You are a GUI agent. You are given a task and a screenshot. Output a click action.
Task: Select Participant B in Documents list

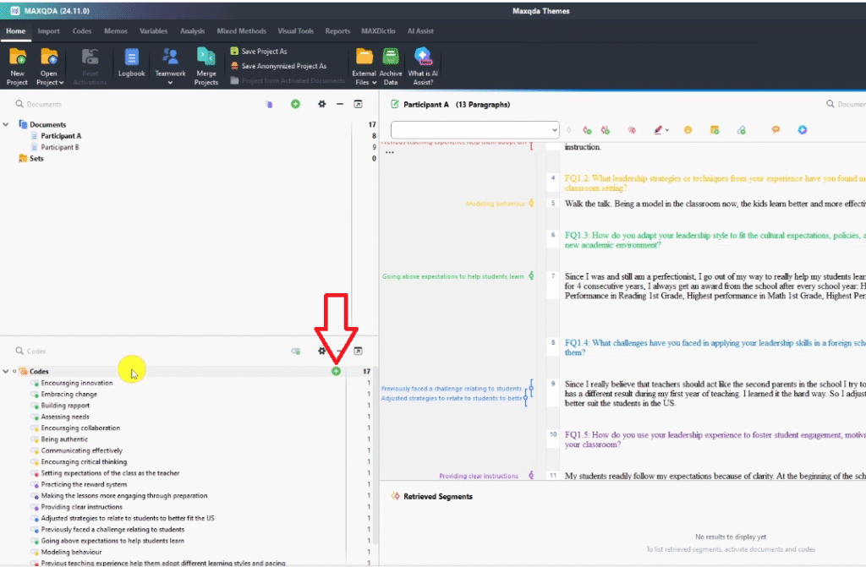(60, 147)
